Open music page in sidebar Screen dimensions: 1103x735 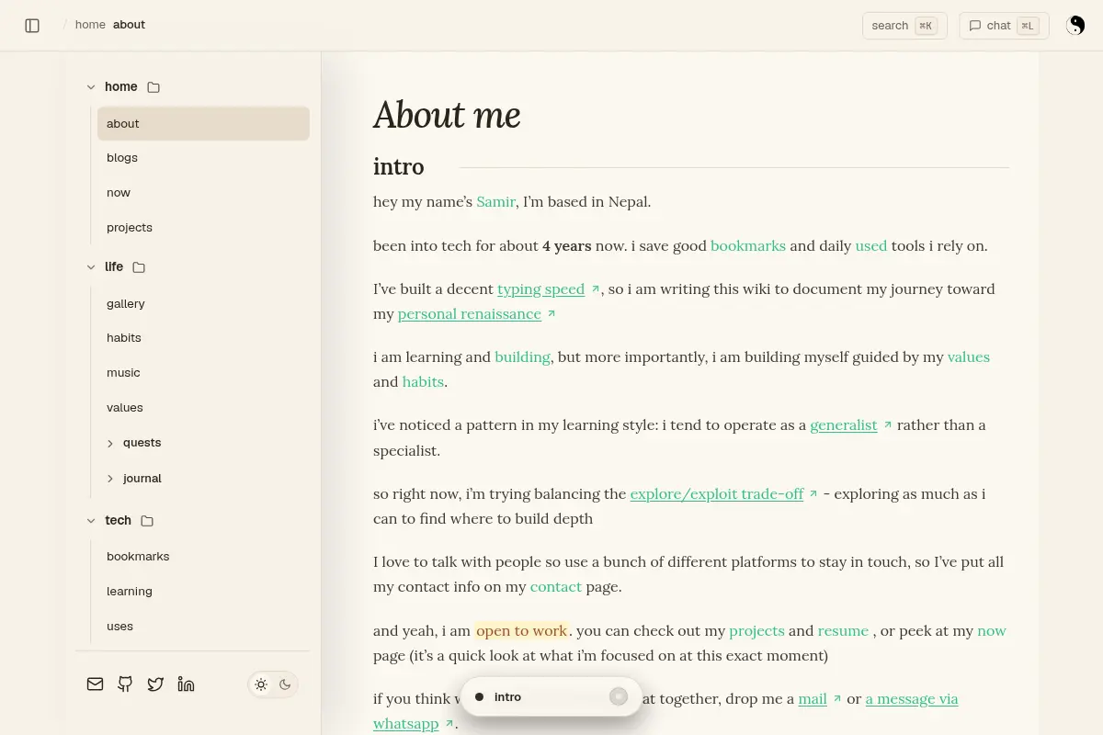[x=203, y=373]
